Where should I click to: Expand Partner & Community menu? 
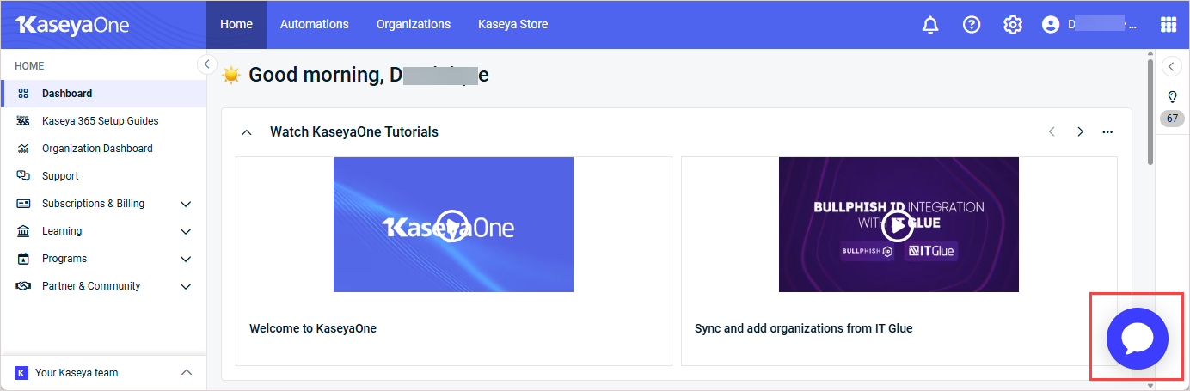click(186, 286)
